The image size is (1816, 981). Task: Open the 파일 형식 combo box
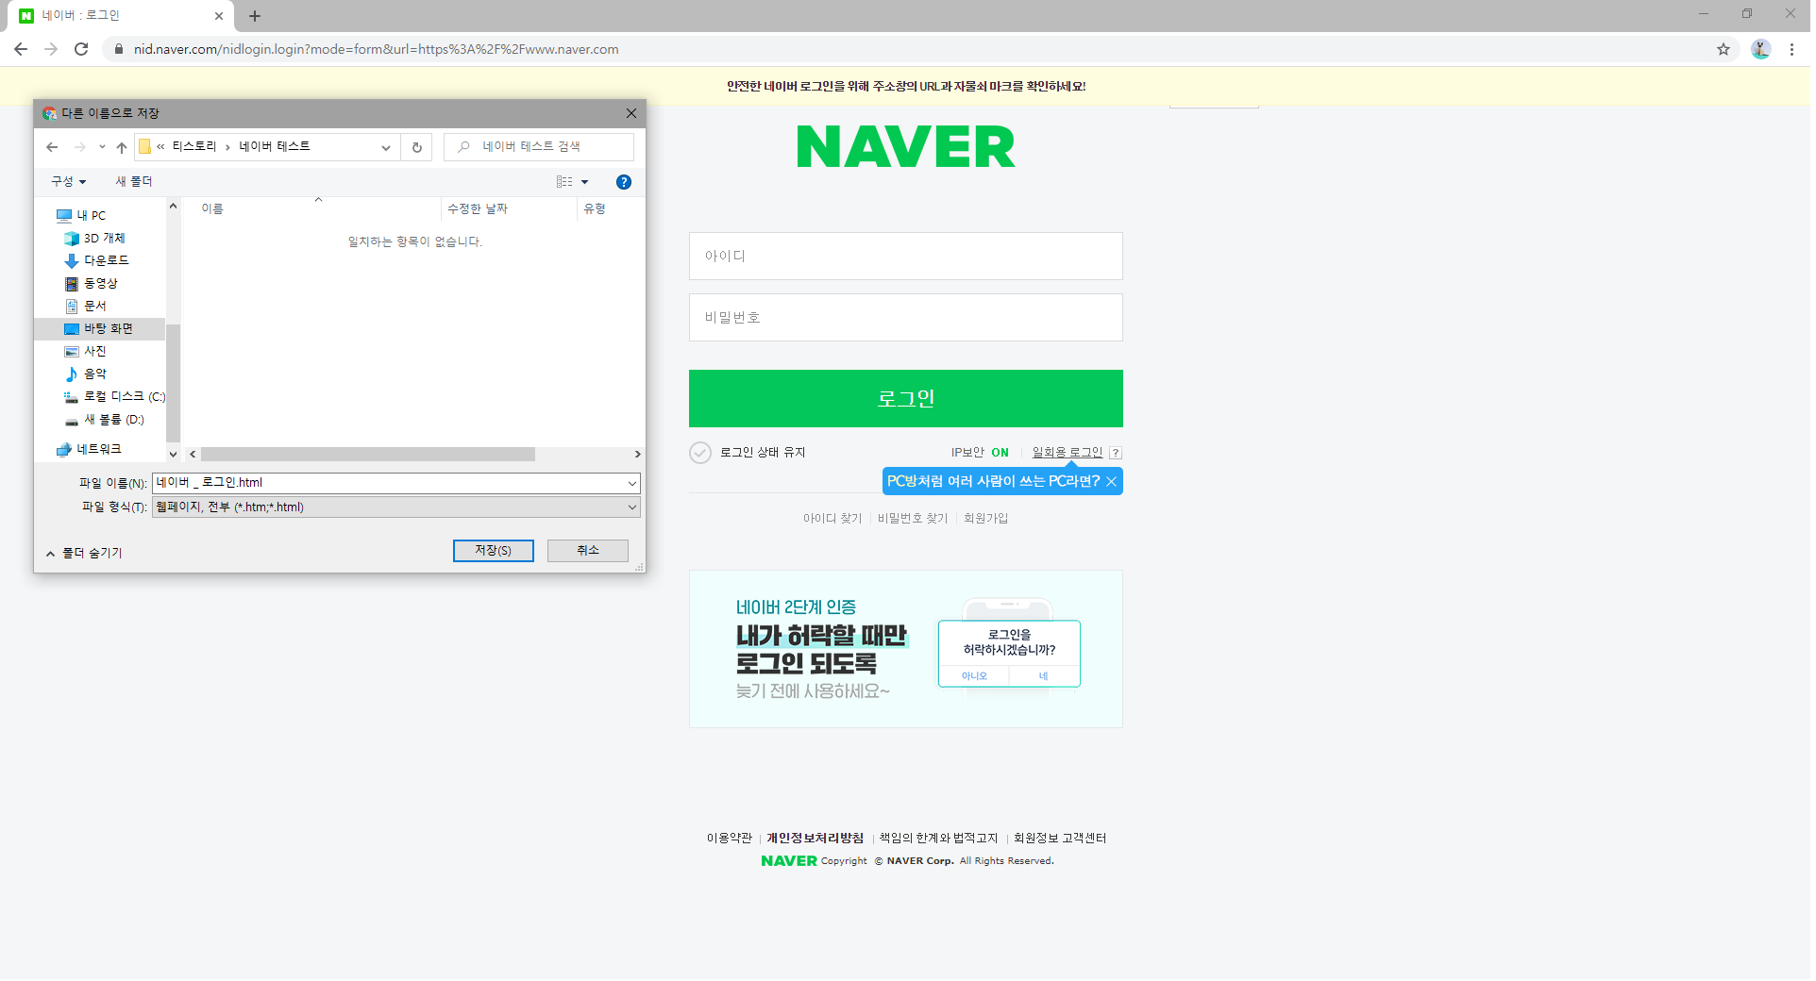396,507
